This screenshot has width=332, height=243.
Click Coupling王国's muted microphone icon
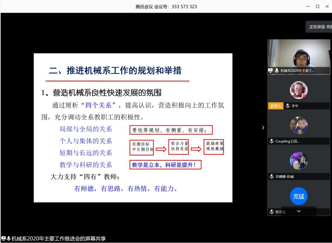(272, 141)
